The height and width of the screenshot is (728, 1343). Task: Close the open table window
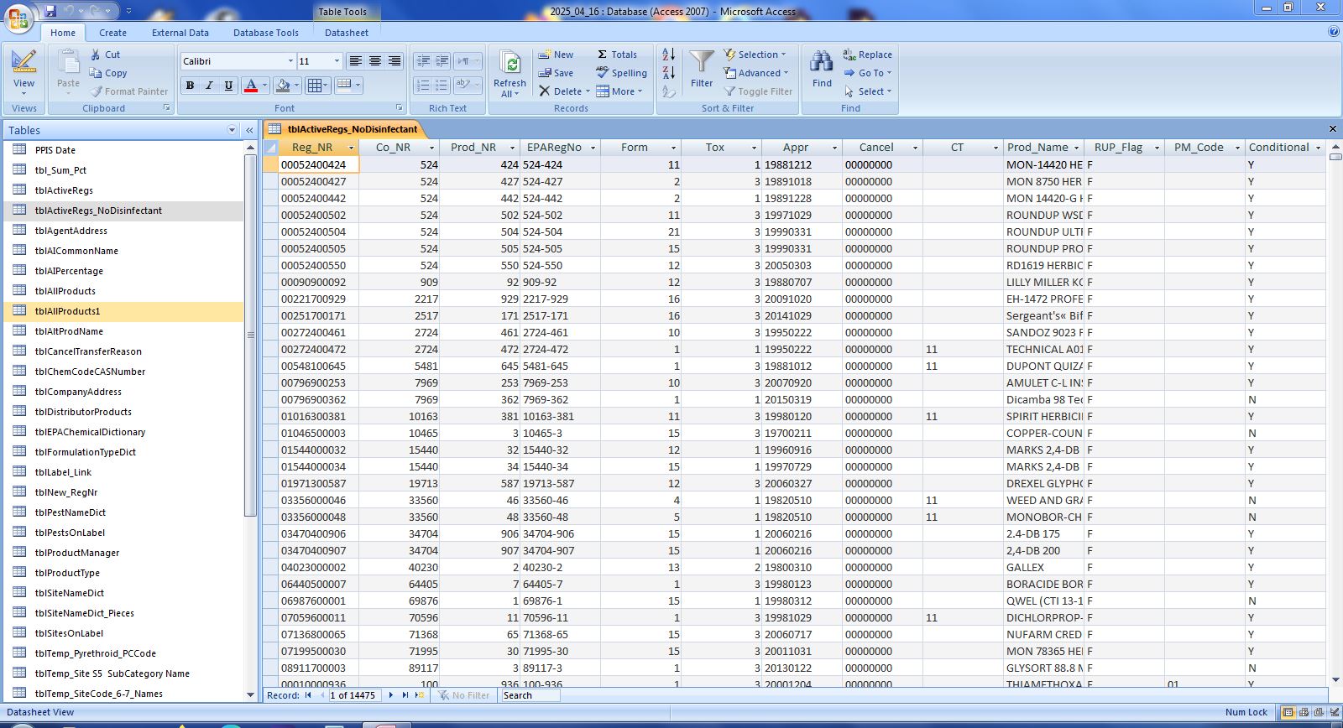click(x=1333, y=128)
